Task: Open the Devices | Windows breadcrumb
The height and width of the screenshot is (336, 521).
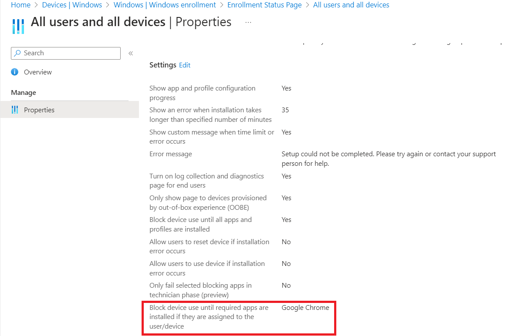Action: (72, 5)
